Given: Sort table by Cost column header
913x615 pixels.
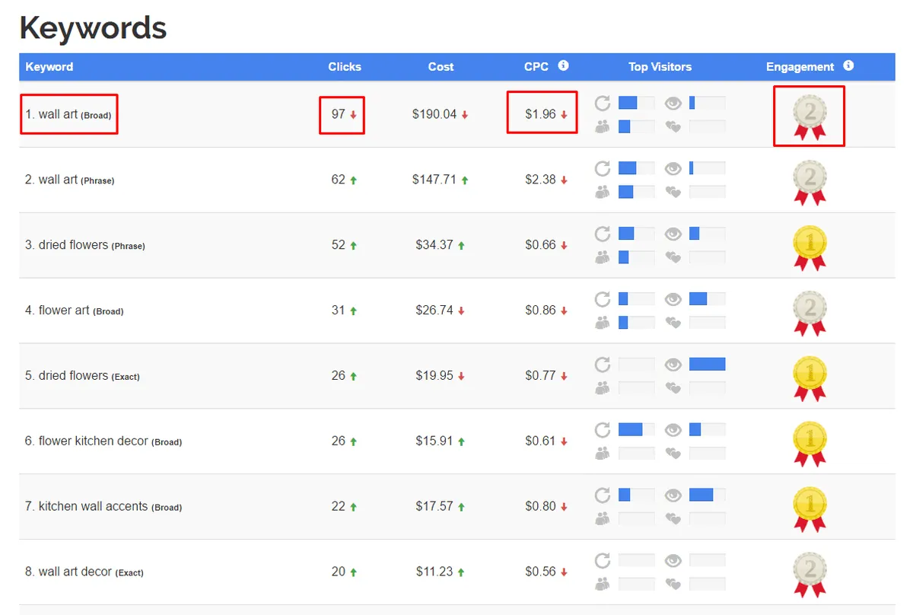Looking at the screenshot, I should pos(441,67).
